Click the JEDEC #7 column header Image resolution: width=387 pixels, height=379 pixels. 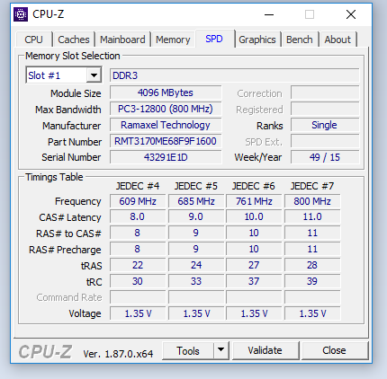tap(312, 186)
